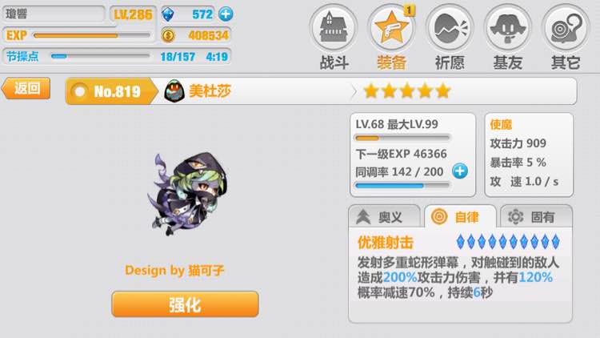Click the 节操点 stamina progress bar
This screenshot has height=338, width=600.
pos(100,56)
